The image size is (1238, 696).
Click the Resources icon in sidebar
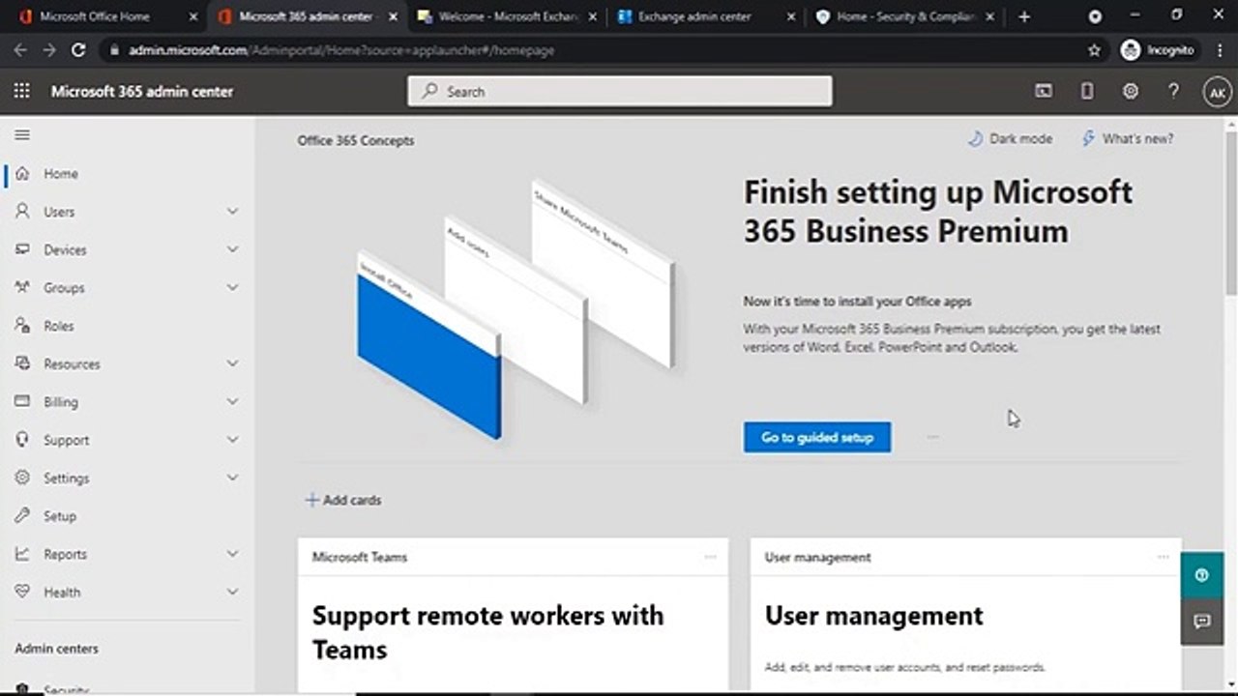pos(22,363)
